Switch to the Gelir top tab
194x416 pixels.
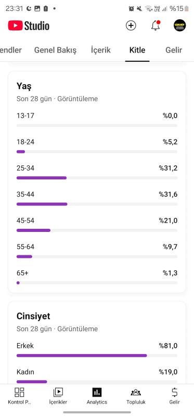(x=174, y=50)
